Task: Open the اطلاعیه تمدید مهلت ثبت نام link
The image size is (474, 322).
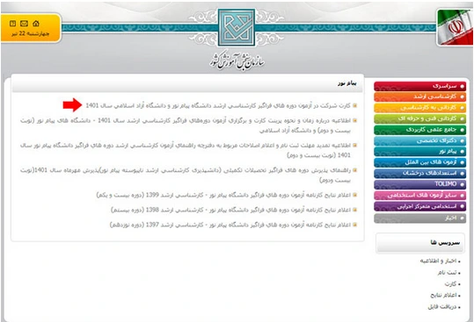Action: pyautogui.click(x=186, y=150)
